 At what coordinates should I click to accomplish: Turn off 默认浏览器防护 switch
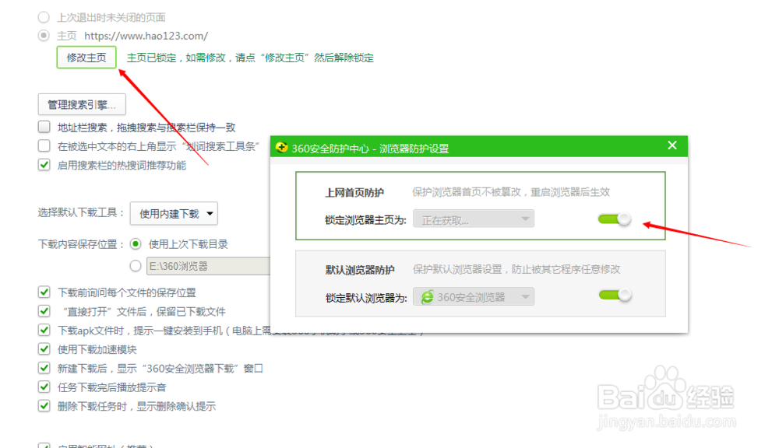click(615, 296)
